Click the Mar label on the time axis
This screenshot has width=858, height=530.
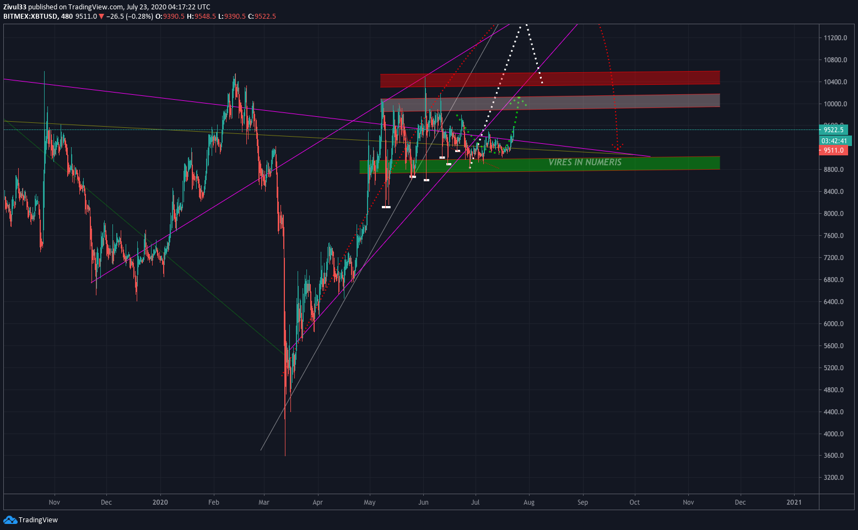tap(264, 502)
